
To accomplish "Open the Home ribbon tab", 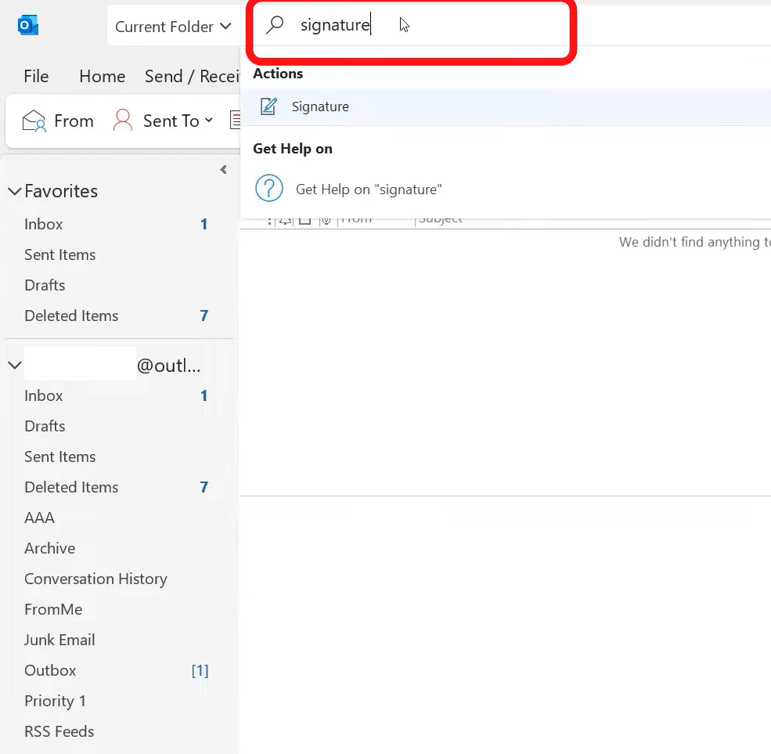I will click(103, 76).
